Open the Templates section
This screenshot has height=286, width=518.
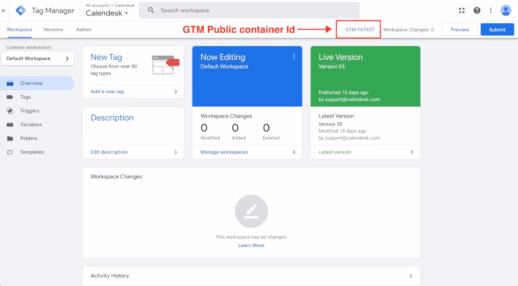33,152
